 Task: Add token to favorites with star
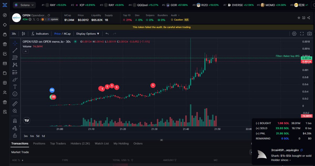click(299, 18)
